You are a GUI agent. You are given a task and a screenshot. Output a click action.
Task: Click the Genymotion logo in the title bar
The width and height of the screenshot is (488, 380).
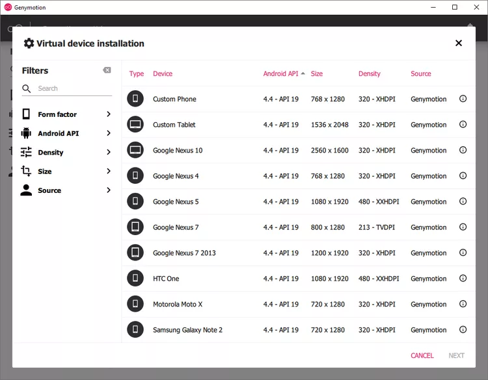[x=8, y=7]
